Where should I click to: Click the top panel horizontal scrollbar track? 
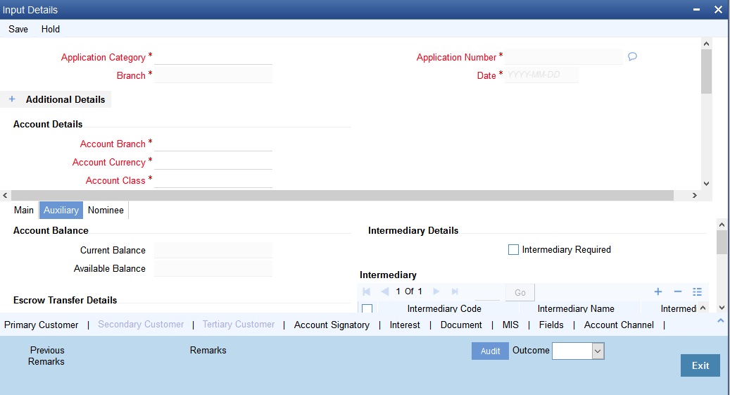[349, 195]
